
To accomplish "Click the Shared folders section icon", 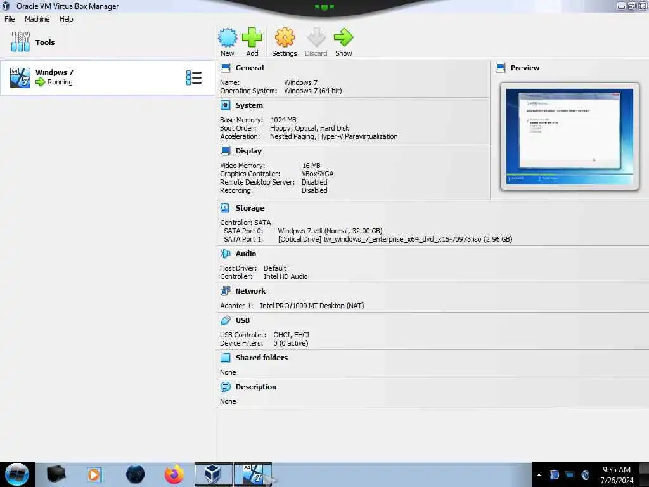I will point(225,358).
